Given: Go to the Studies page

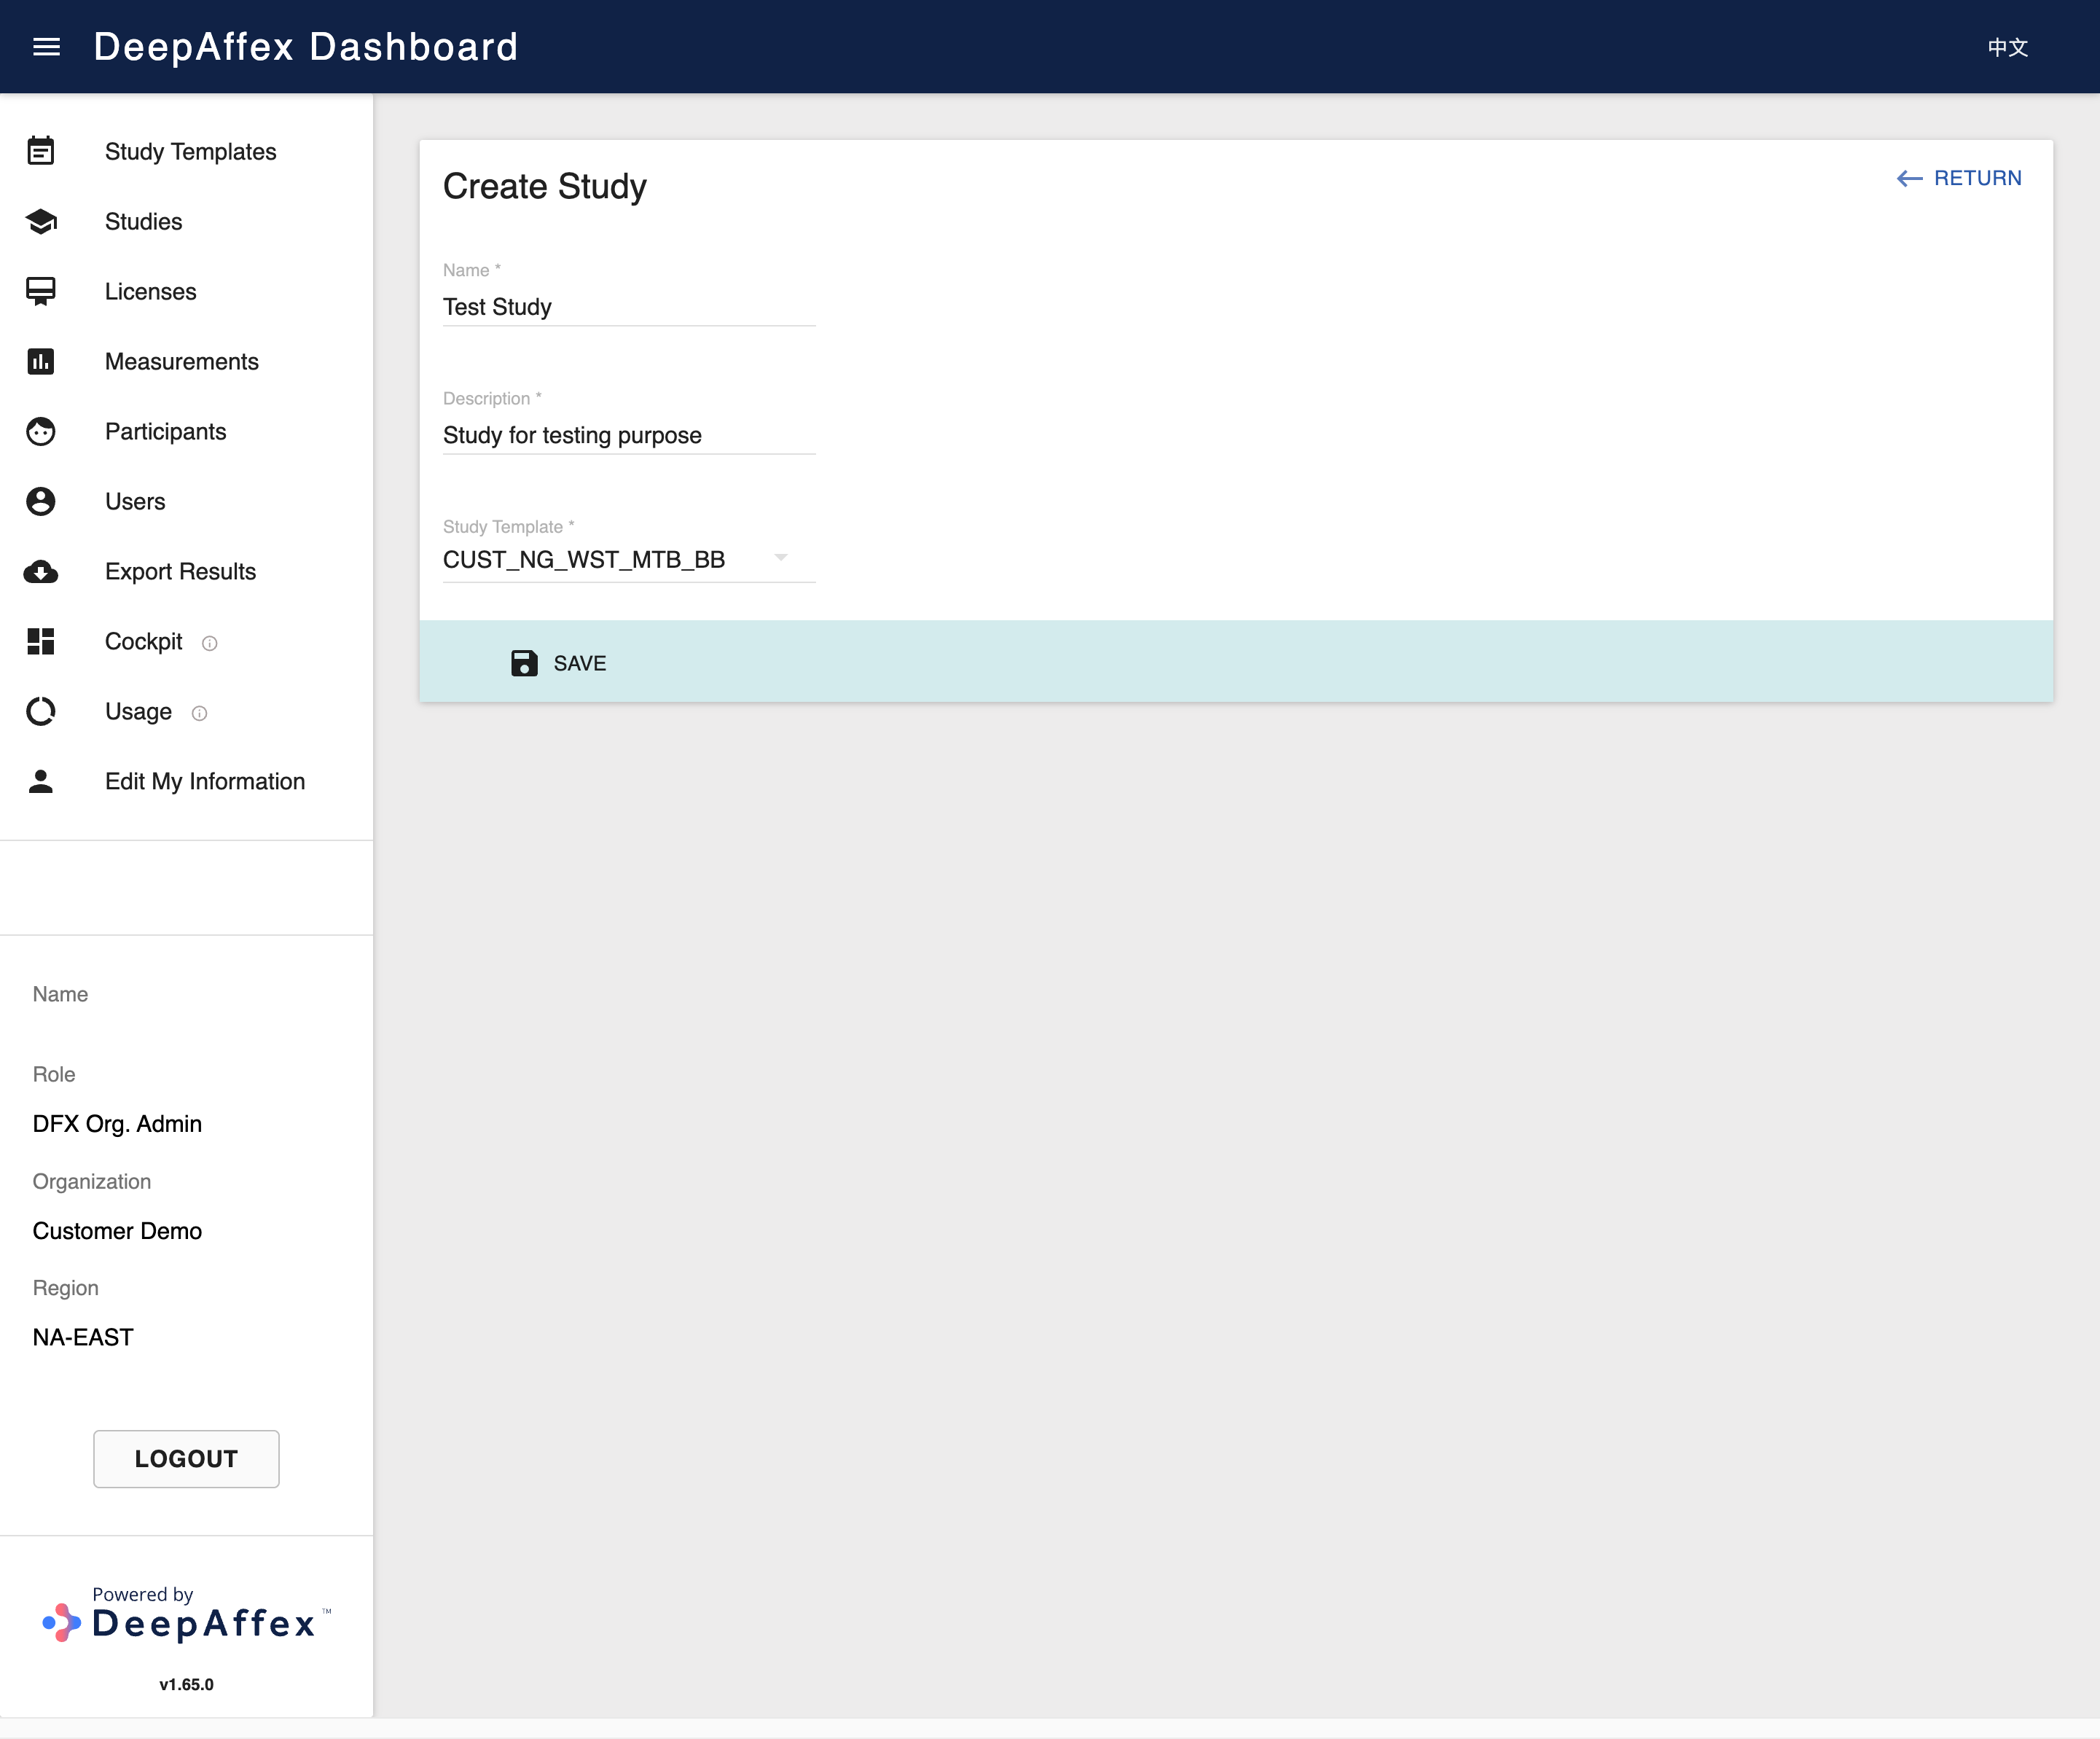Looking at the screenshot, I should [x=187, y=221].
